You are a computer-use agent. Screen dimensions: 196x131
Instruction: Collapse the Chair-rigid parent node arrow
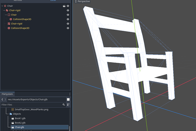coord(4,10)
